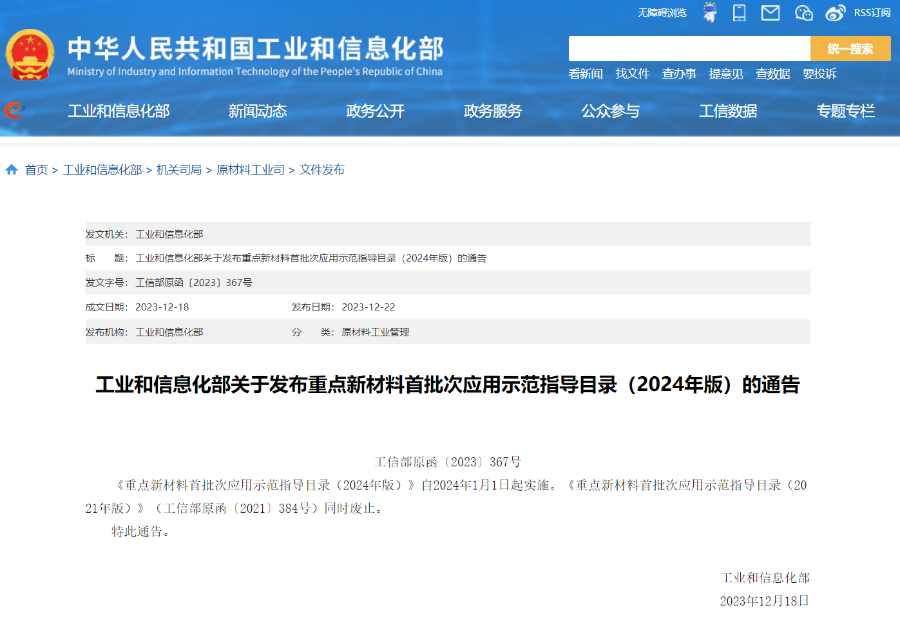Select the 找文件 quick option
Viewport: 900px width, 619px height.
pyautogui.click(x=633, y=74)
